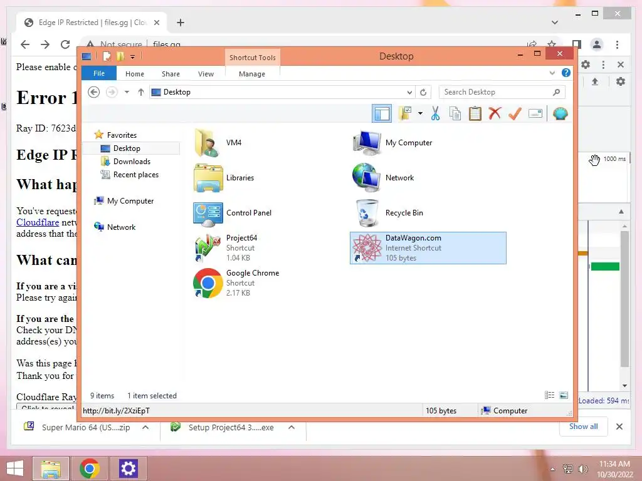Open the Chrome profile avatar
This screenshot has height=481, width=642.
pyautogui.click(x=597, y=44)
